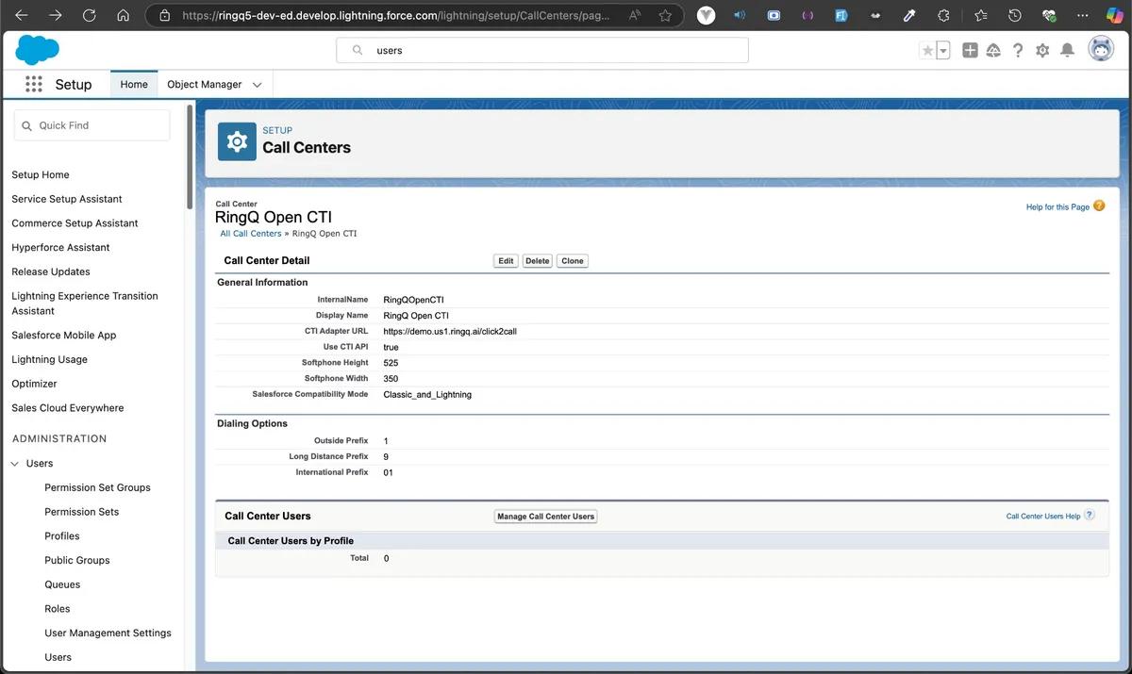
Task: Click the Help for this Page question icon
Action: click(1099, 205)
